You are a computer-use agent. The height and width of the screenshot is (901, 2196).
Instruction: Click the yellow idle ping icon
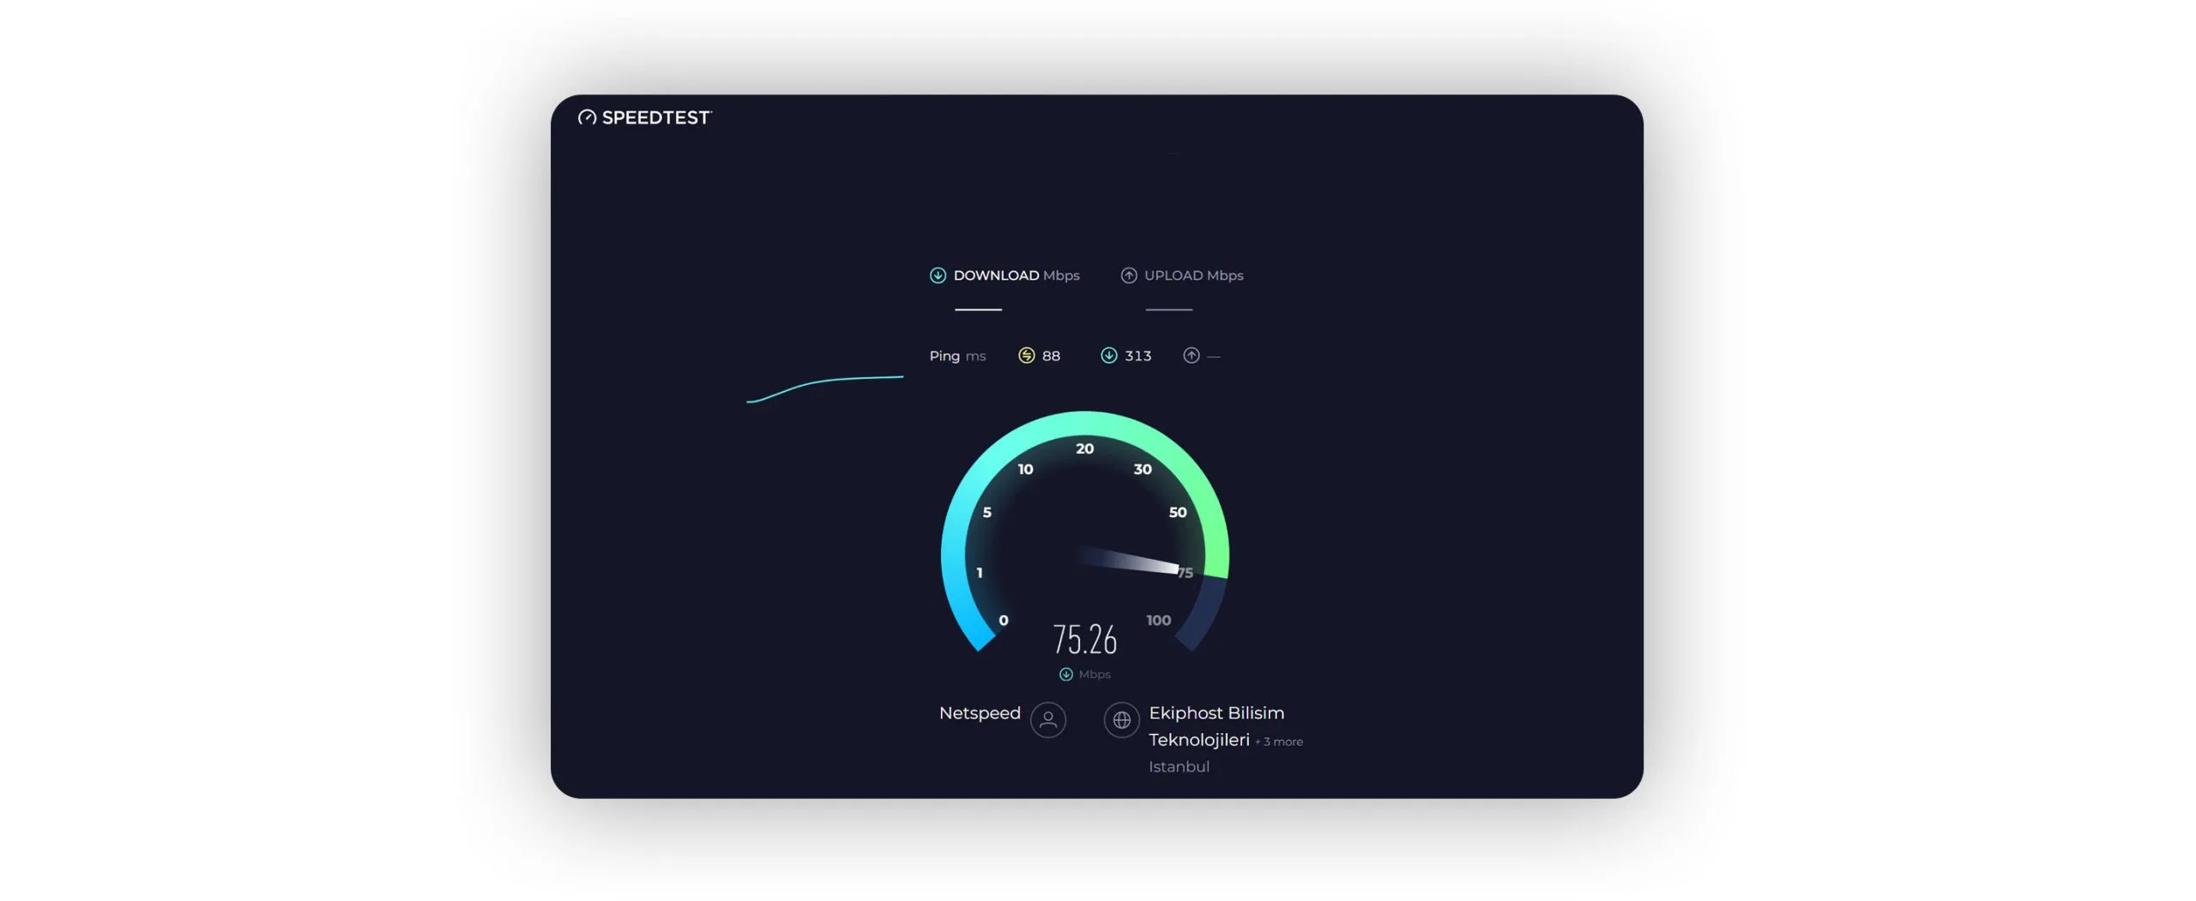pos(1026,356)
